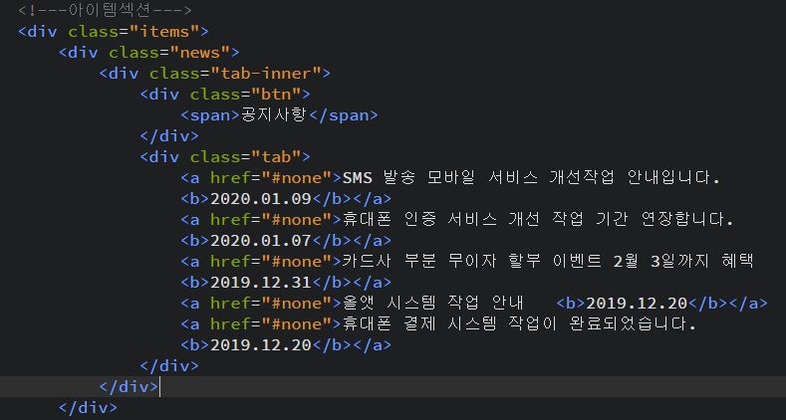Click the class value "tab"

[276, 157]
